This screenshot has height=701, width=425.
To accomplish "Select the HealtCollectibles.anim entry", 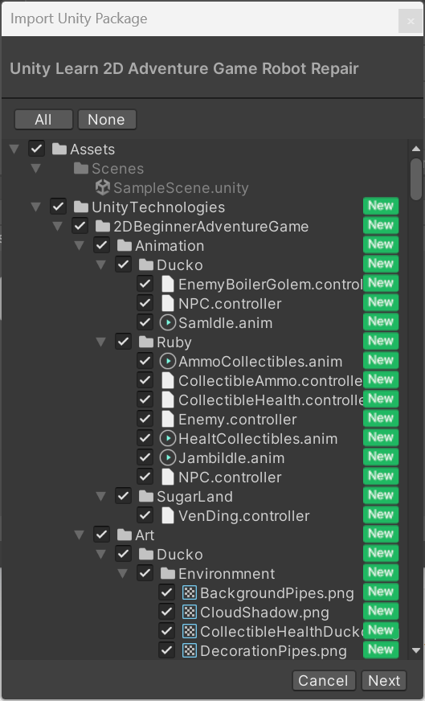I will 258,439.
